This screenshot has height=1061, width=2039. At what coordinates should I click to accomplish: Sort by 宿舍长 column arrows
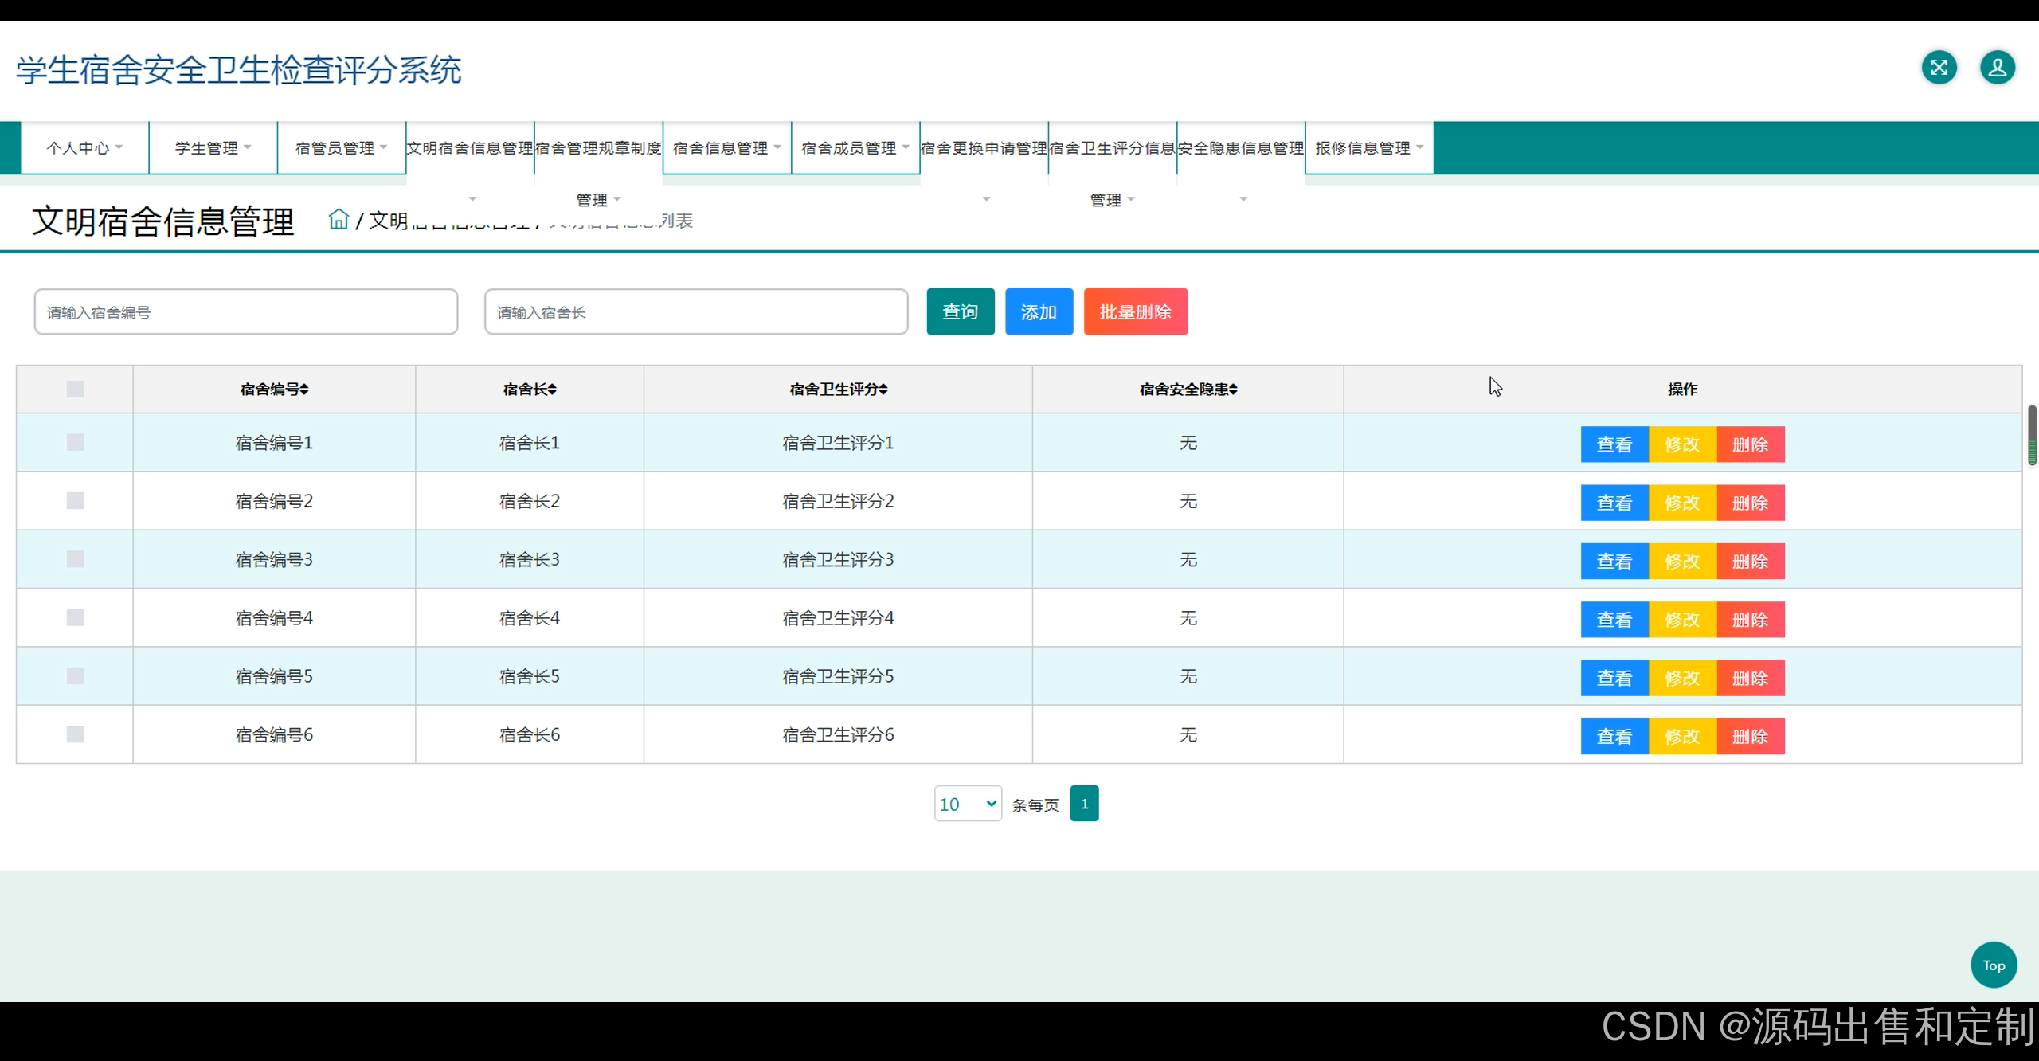(553, 390)
